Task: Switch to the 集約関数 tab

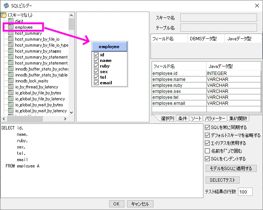Action: pos(238,119)
